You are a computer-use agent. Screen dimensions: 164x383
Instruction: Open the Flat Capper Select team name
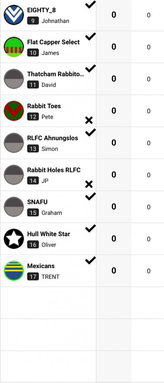point(53,42)
